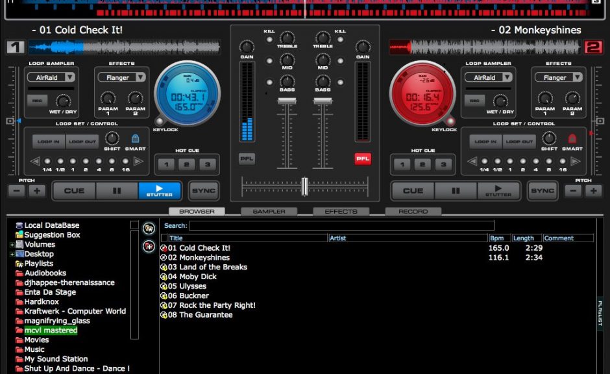Viewport: 610px width, 374px height.
Task: Toggle the Smart loop lock on deck 2
Action: [573, 138]
